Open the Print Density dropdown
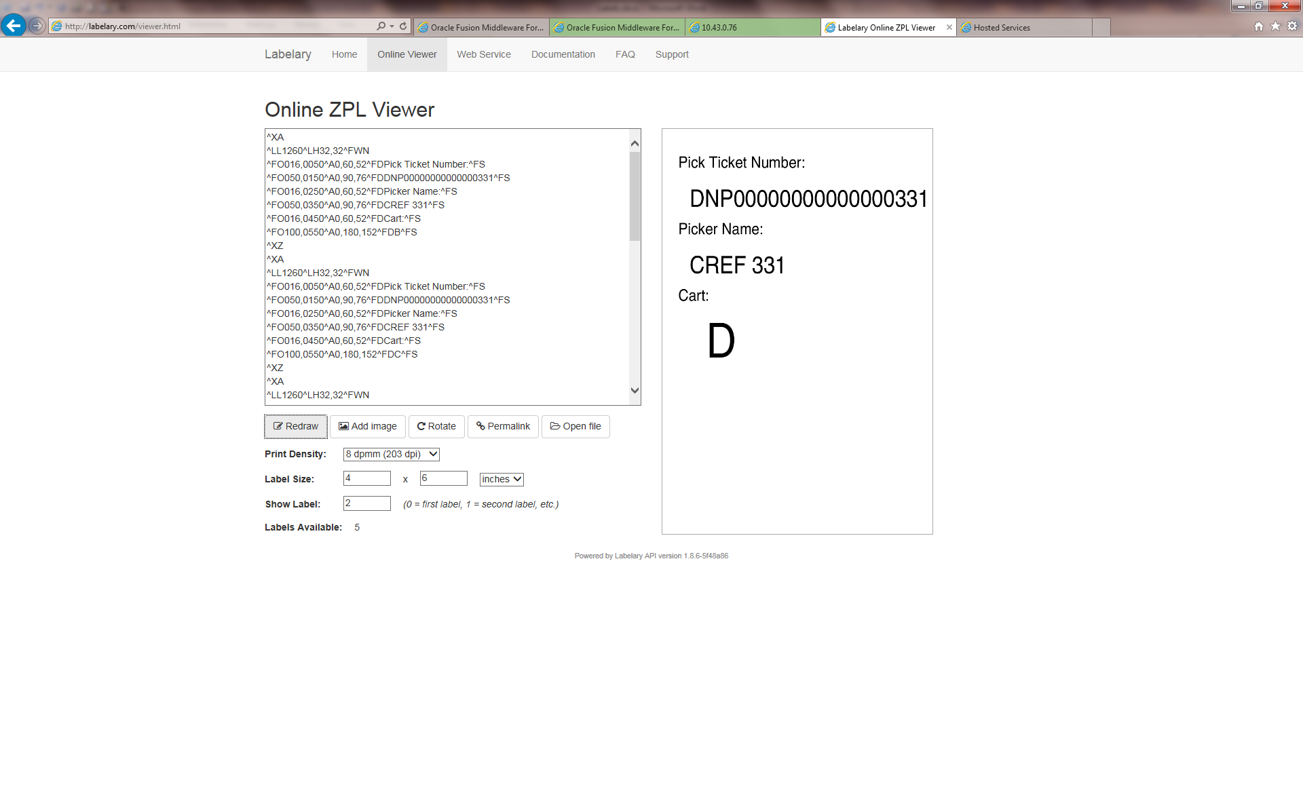 pos(392,454)
